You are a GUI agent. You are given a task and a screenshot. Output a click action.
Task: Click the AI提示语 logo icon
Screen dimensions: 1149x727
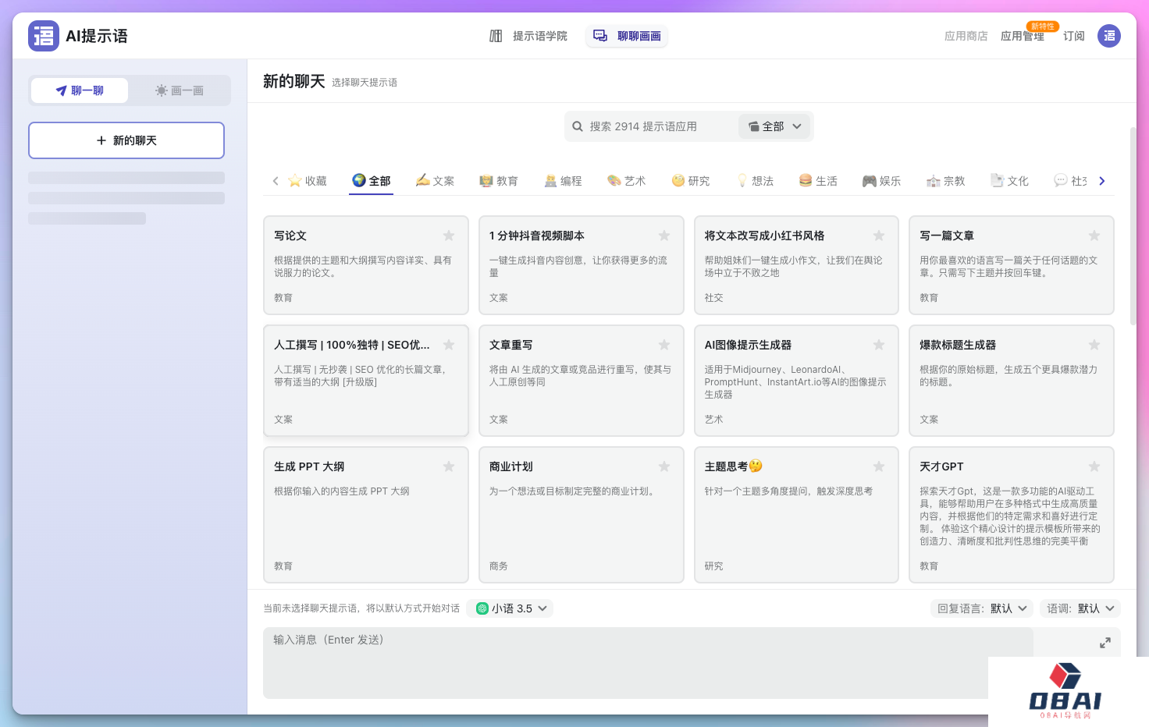(x=44, y=36)
